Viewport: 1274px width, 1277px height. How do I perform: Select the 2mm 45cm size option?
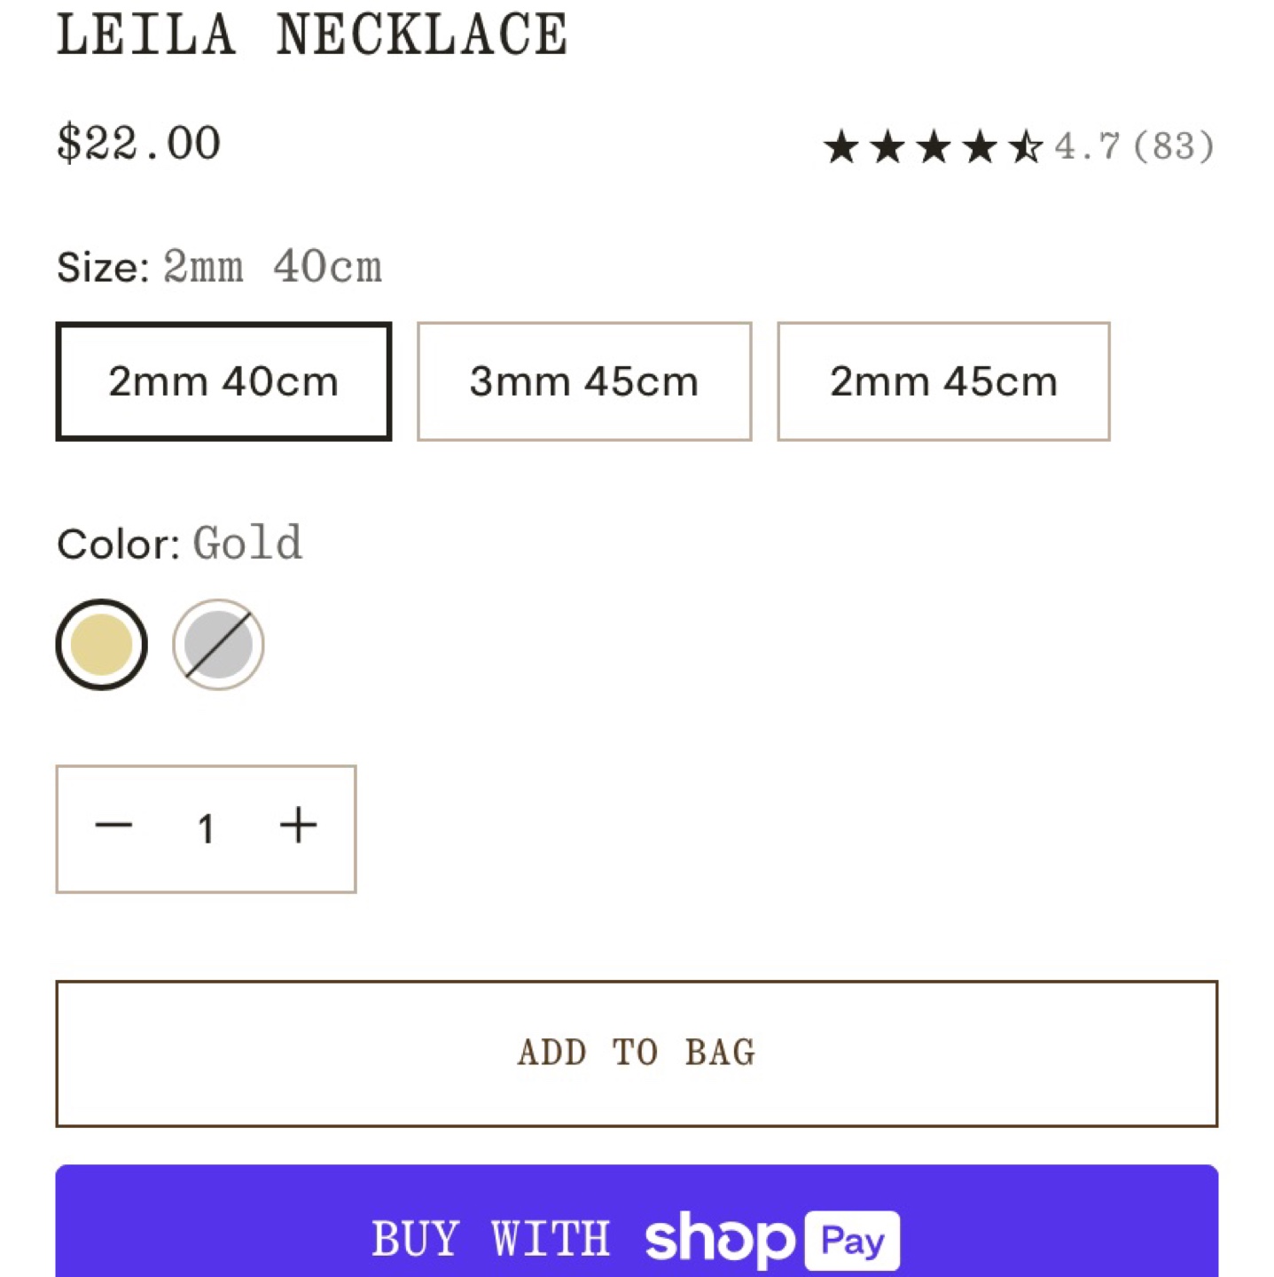click(x=943, y=380)
